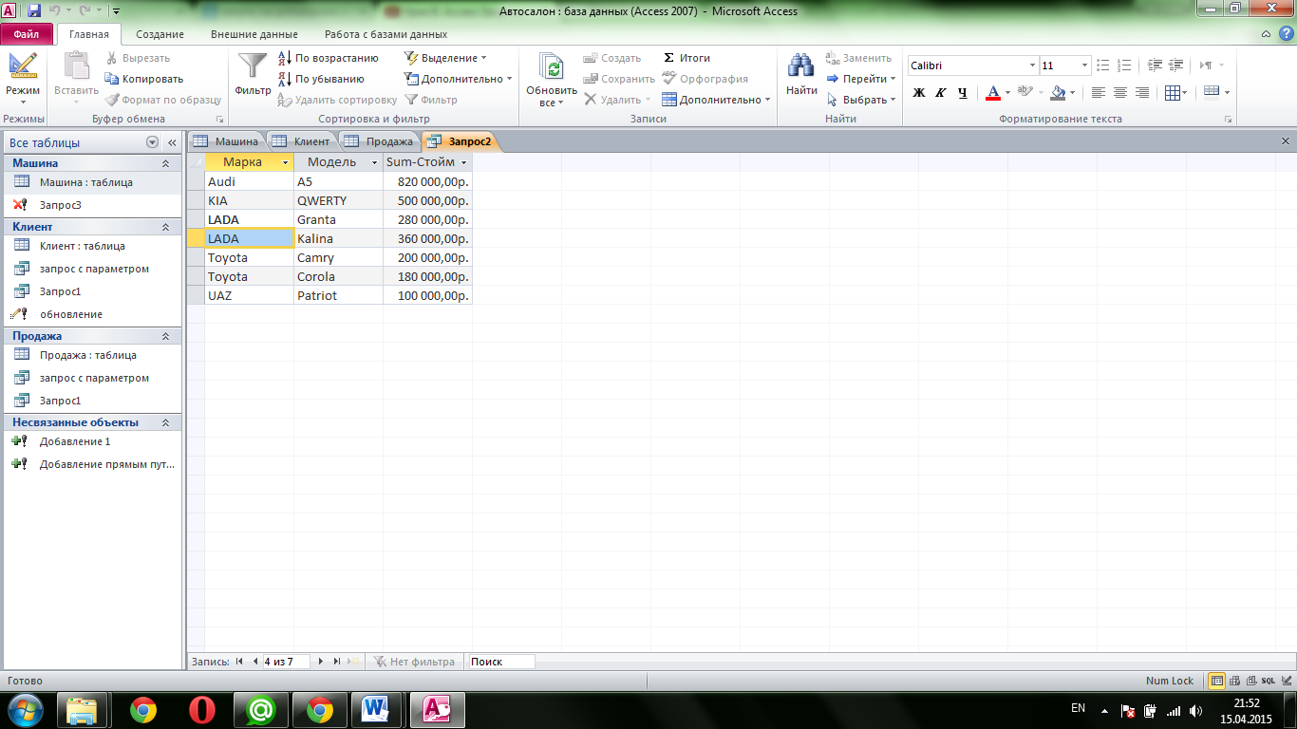Screen dimensions: 1297x729
Task: Go to next record in navigator
Action: [x=321, y=662]
